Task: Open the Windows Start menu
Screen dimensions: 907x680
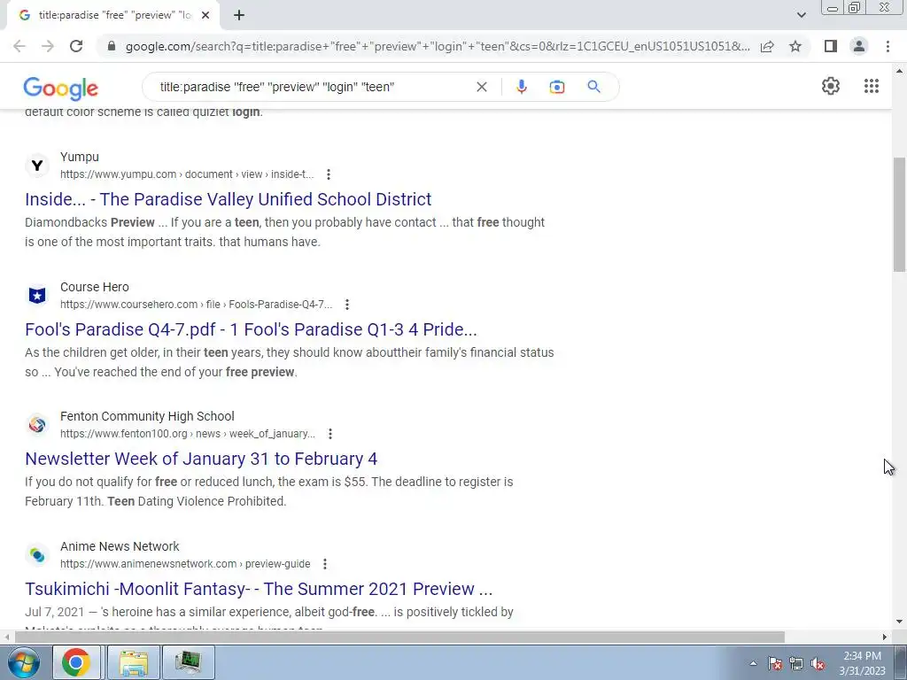Action: [24, 662]
